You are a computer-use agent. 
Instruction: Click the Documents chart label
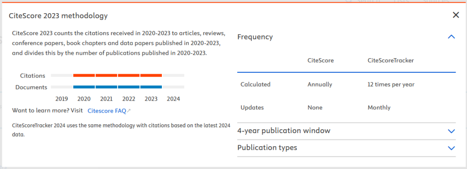click(x=31, y=87)
